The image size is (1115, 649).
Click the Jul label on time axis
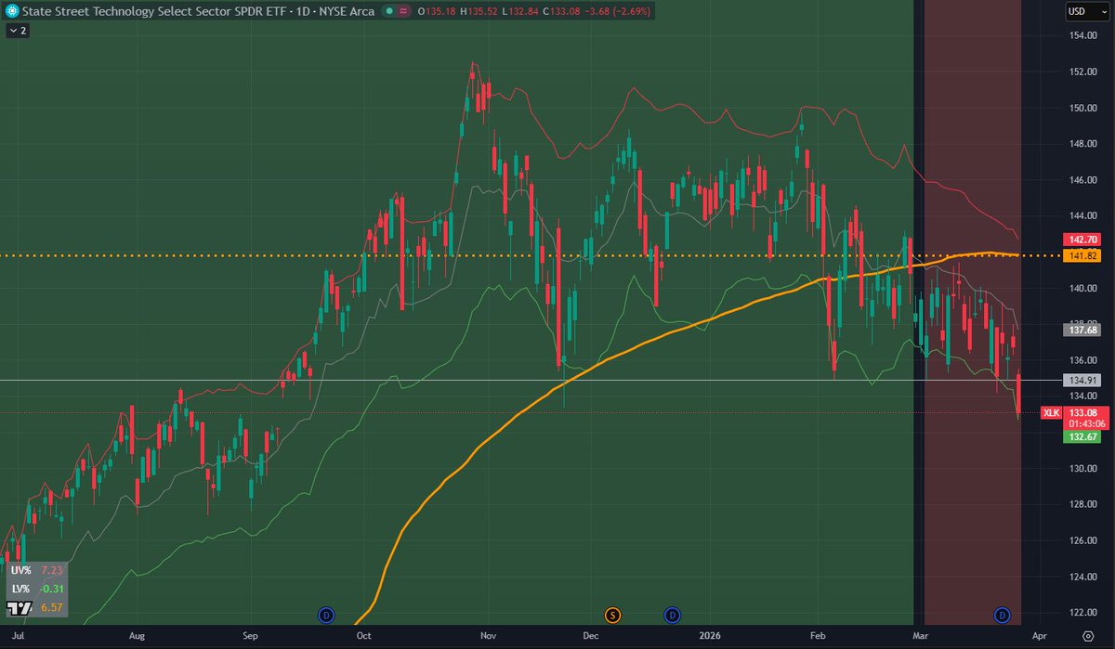tap(20, 638)
